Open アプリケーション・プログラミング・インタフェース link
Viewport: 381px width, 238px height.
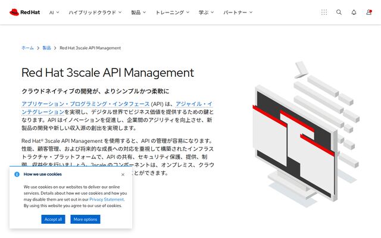[x=86, y=104]
